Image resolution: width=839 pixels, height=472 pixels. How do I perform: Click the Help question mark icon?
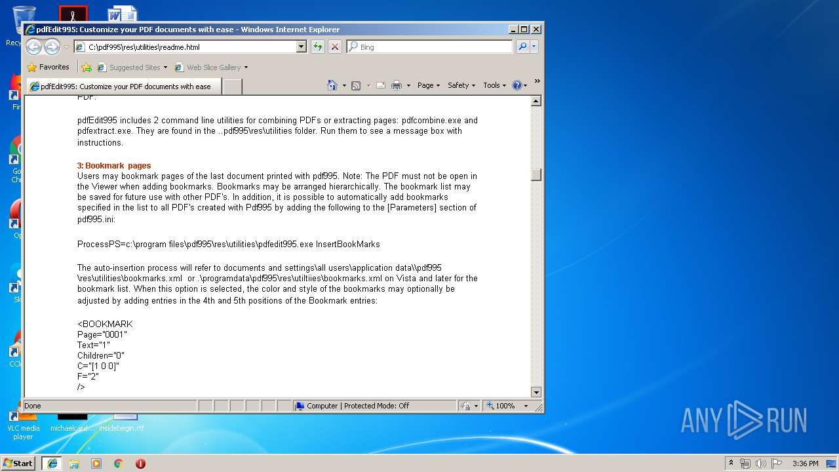coord(517,85)
